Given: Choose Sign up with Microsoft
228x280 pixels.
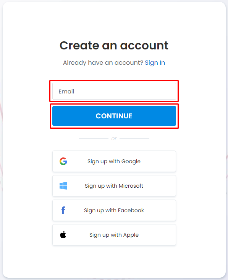Looking at the screenshot, I should [114, 186].
